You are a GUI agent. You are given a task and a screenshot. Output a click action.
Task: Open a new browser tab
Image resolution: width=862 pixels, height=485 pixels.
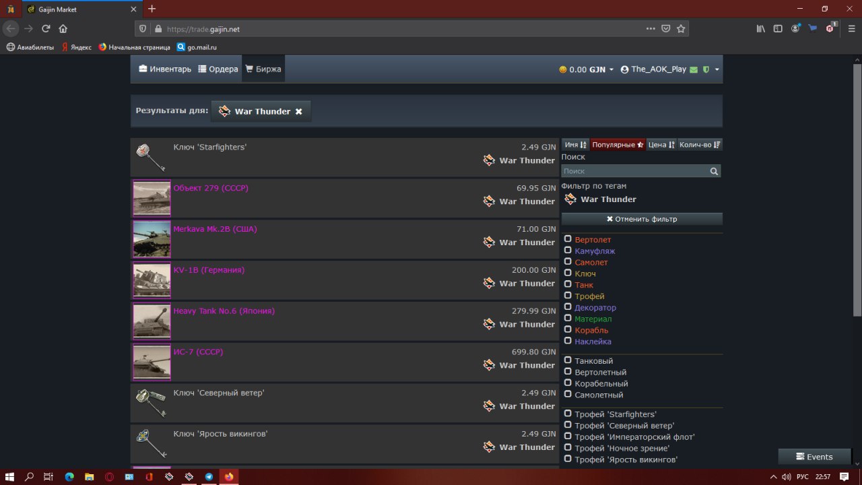tap(152, 9)
